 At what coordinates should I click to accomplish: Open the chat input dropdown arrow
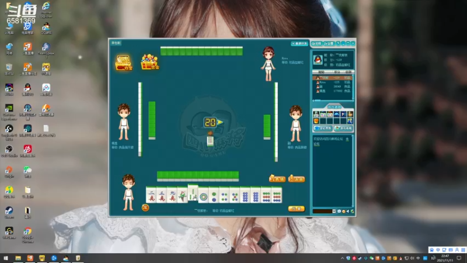[x=334, y=211]
